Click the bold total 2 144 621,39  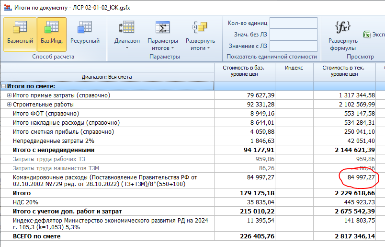[355, 150]
